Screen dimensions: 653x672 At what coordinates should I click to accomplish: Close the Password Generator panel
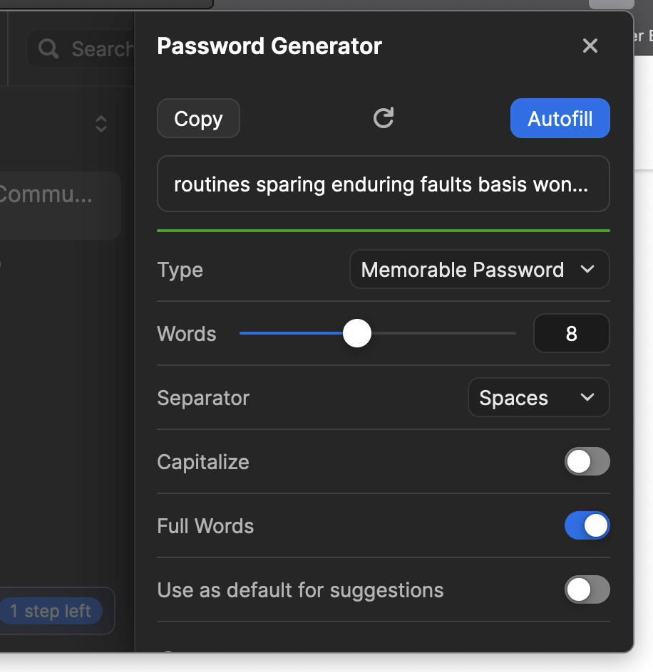point(590,46)
